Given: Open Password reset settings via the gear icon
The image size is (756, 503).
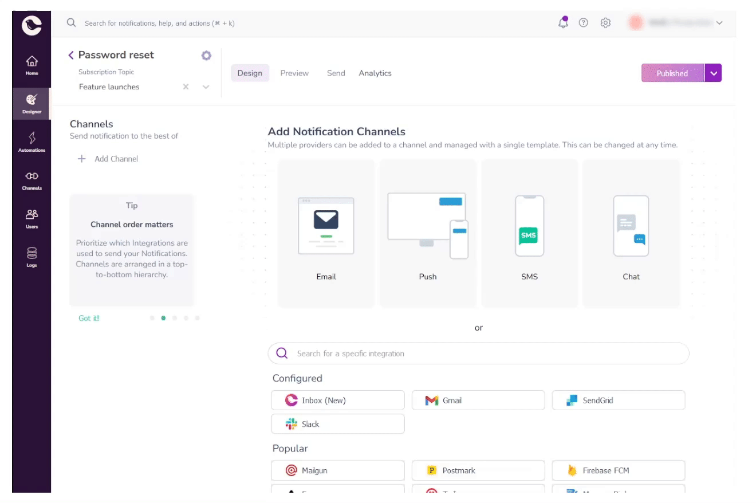Looking at the screenshot, I should point(206,55).
